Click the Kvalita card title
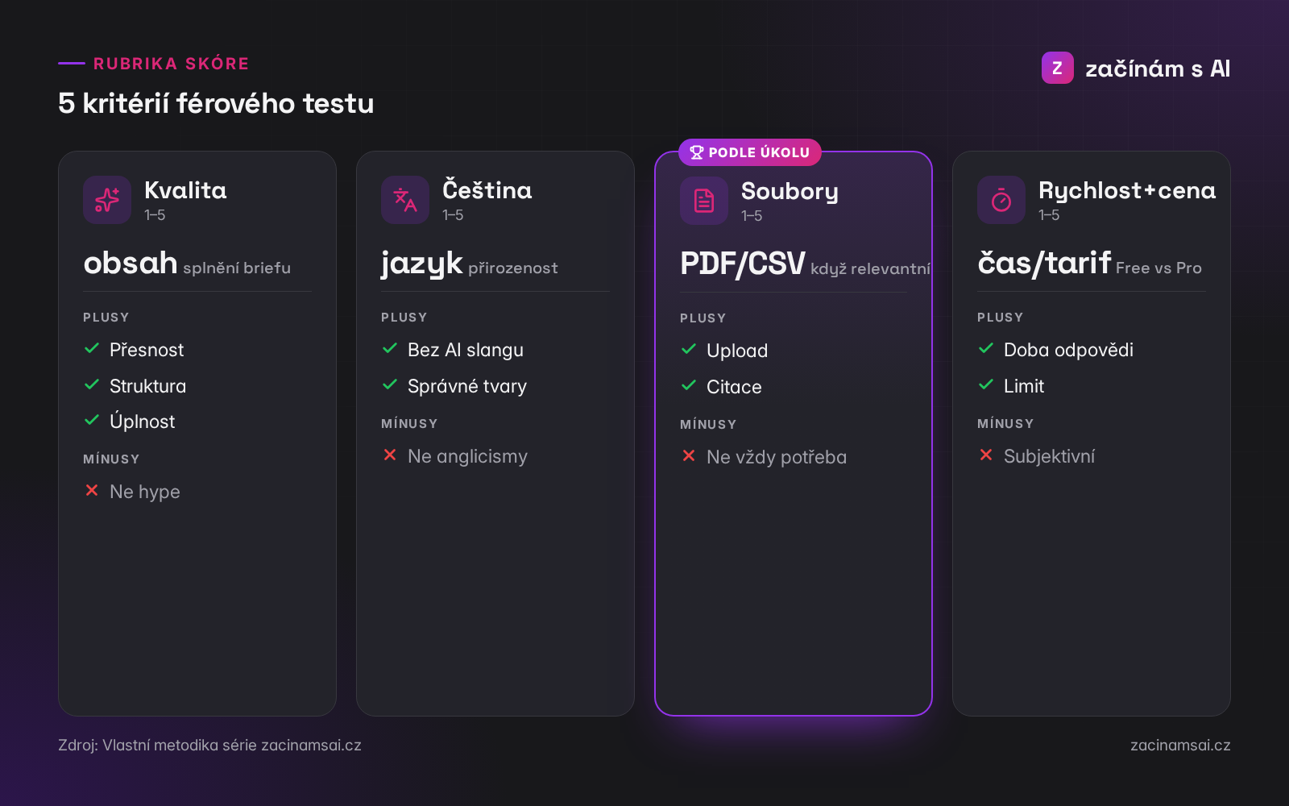Screen dimensions: 1289x806 coord(185,190)
